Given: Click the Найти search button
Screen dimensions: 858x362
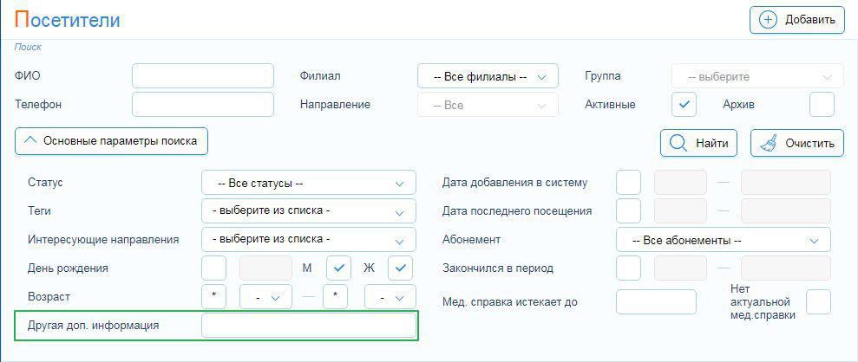Looking at the screenshot, I should point(698,144).
